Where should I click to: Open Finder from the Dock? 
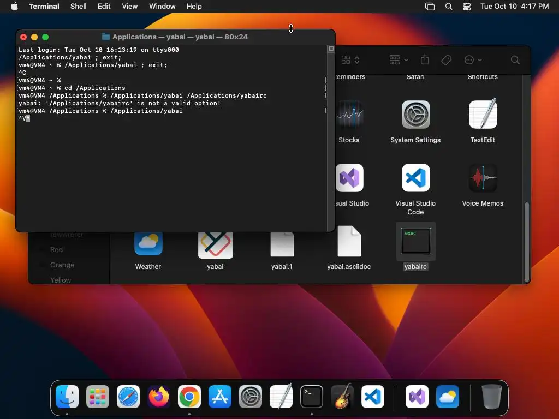pos(67,397)
